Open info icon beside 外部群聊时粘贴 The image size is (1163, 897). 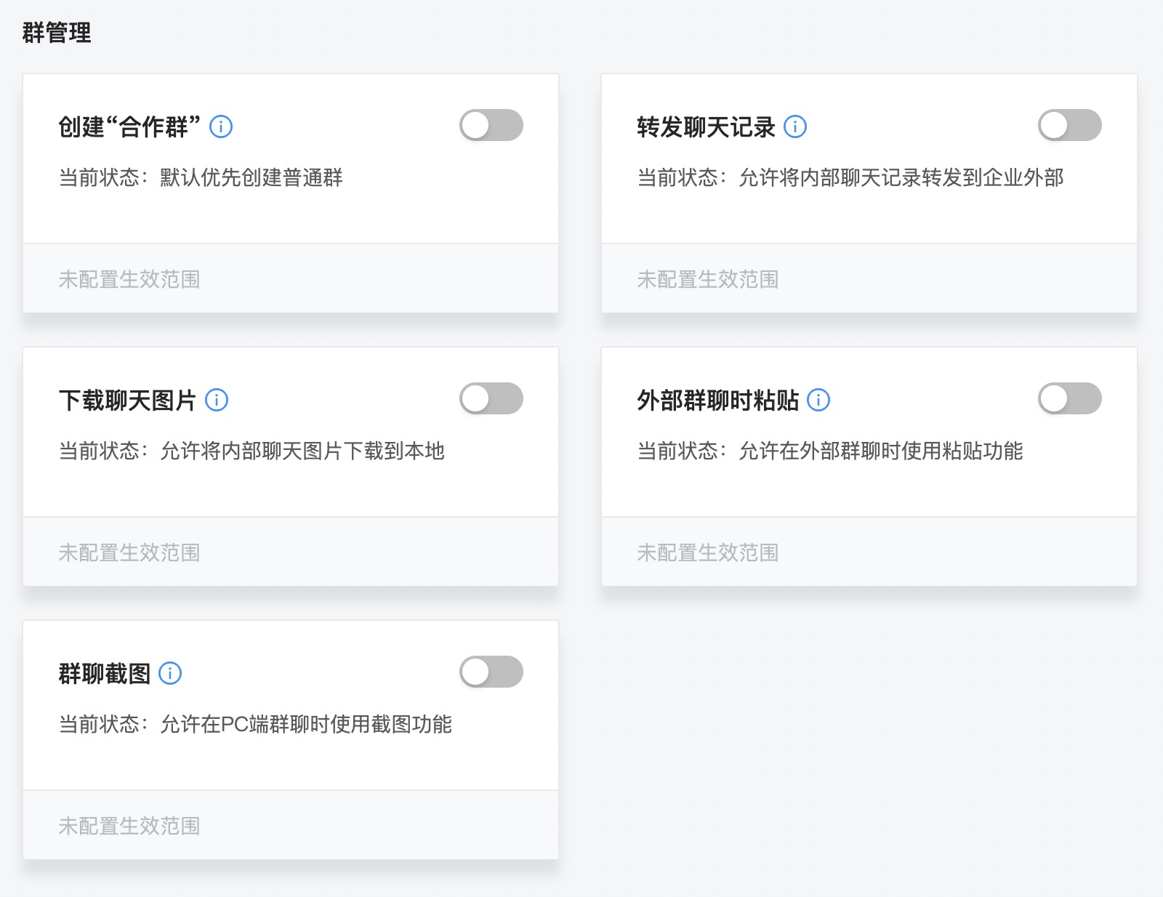coord(818,400)
